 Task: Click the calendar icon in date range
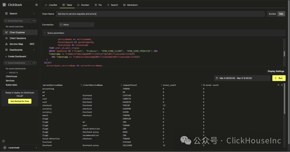[217, 78]
